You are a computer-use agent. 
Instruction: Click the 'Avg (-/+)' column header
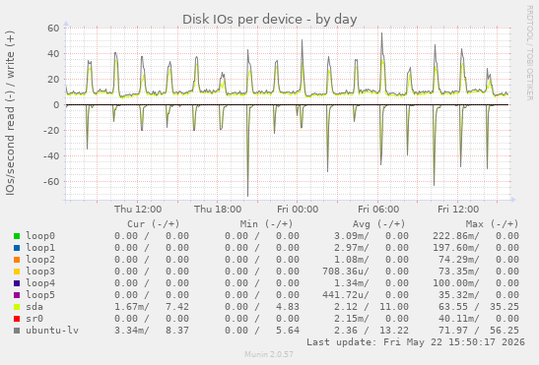click(x=378, y=224)
